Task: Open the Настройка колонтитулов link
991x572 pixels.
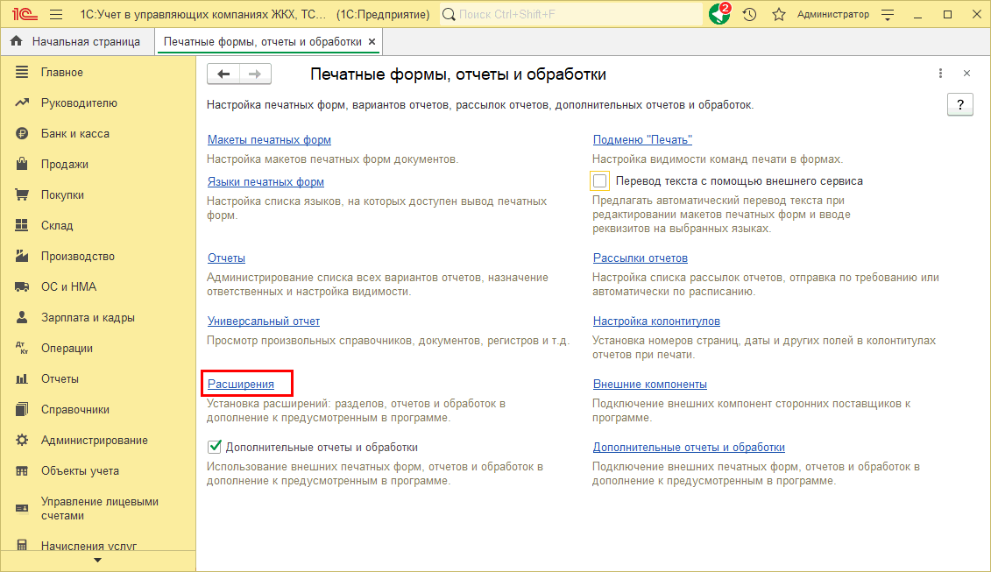Action: 656,321
